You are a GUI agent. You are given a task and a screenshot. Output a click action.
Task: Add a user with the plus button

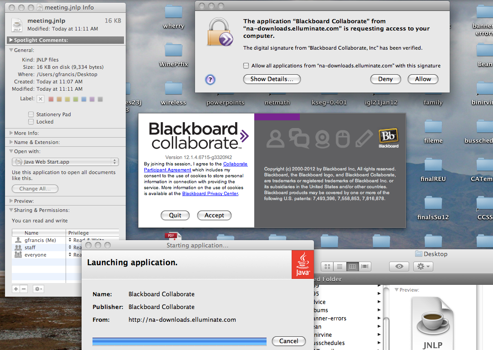click(16, 289)
